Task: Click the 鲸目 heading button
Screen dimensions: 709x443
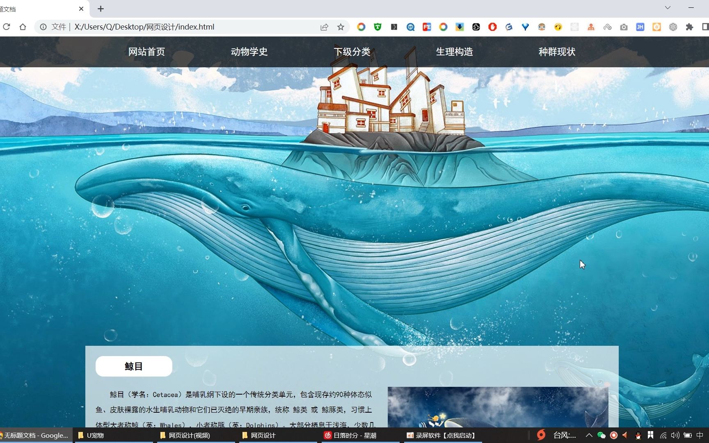Action: (x=134, y=366)
